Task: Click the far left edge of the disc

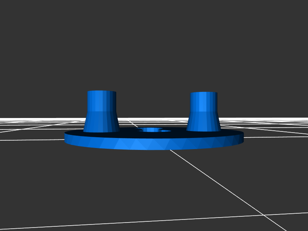Action: tap(66, 138)
